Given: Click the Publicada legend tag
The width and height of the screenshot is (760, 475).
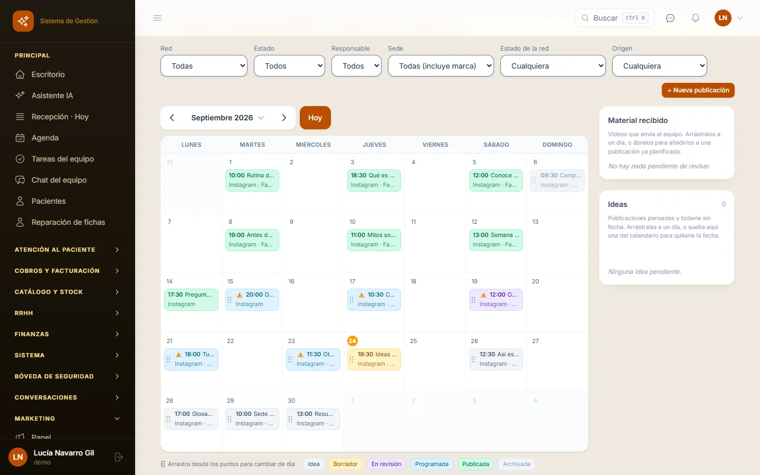Looking at the screenshot, I should click(x=476, y=464).
